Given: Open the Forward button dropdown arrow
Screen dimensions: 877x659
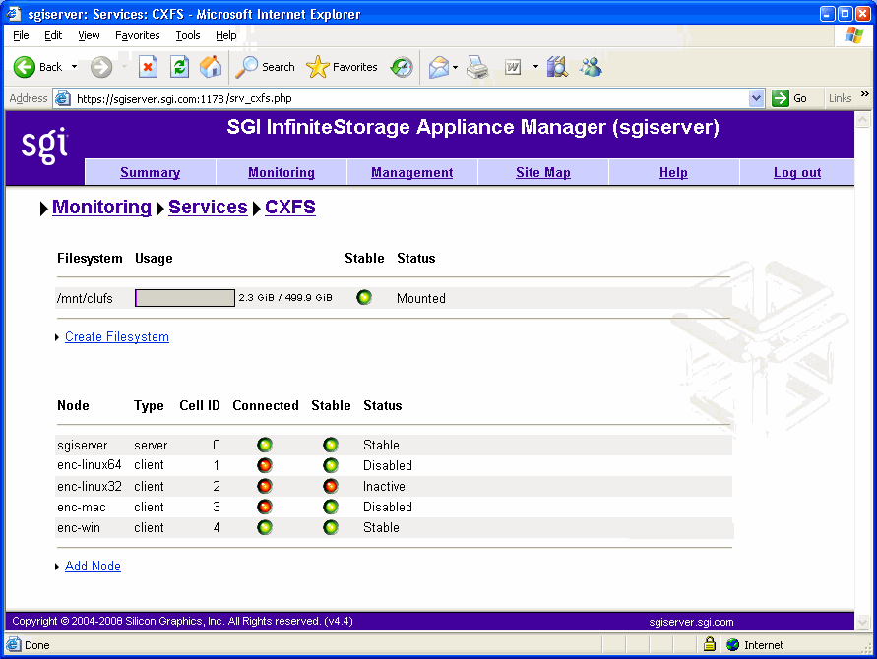Looking at the screenshot, I should 124,67.
